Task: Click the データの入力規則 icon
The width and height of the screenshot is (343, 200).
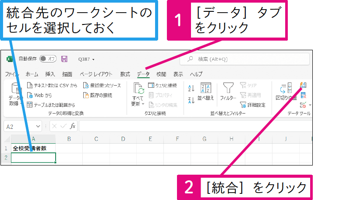Action: coord(303,105)
